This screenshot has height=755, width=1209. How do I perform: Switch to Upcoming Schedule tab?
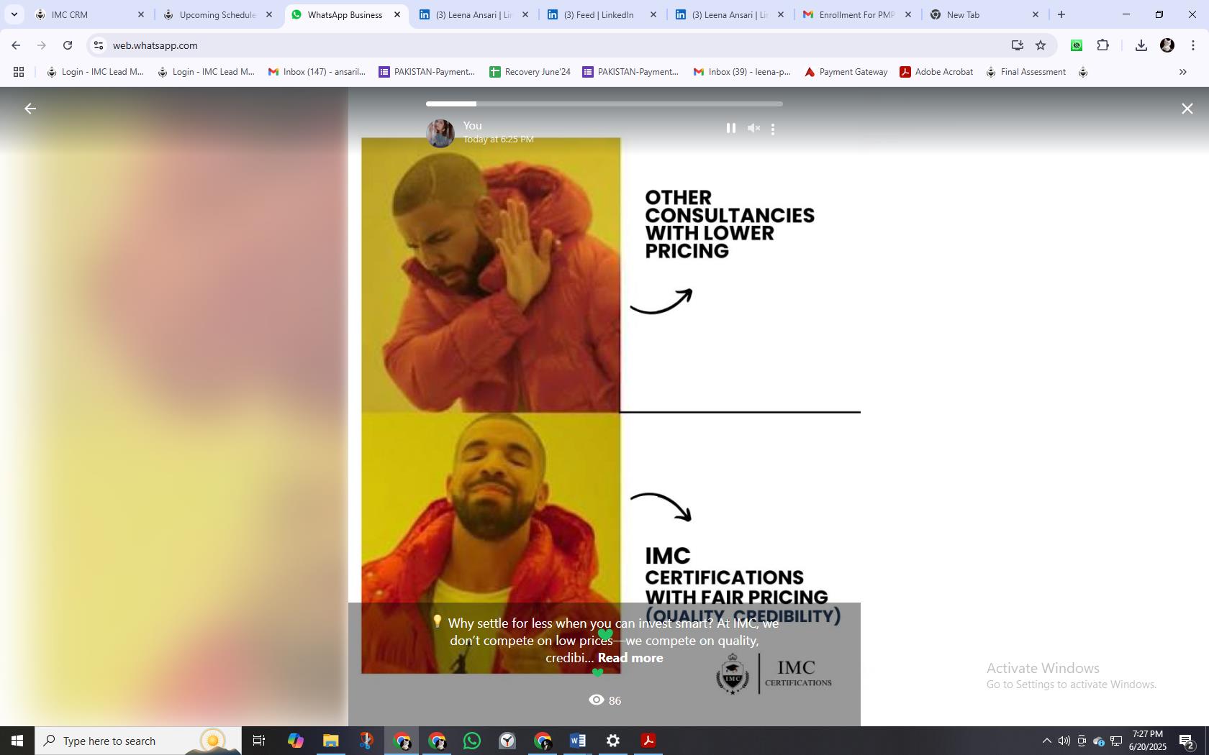tap(218, 14)
